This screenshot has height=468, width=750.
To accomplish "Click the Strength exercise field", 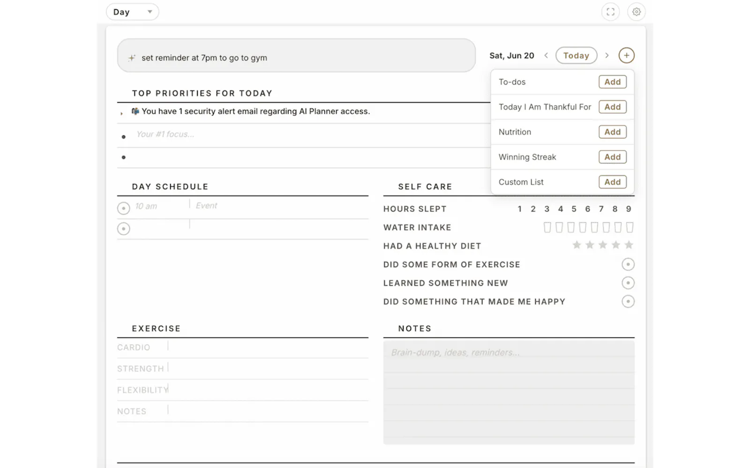I will [269, 368].
